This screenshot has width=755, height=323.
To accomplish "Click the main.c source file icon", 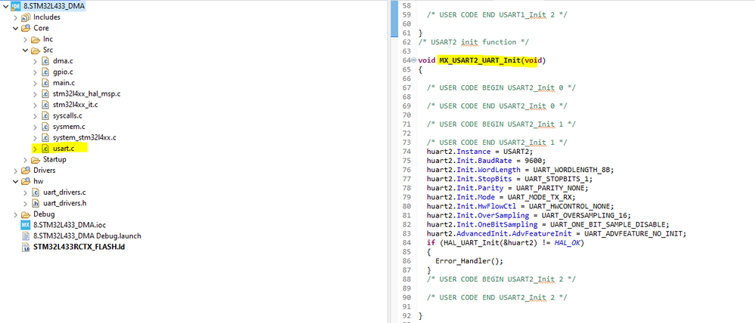I will point(45,83).
